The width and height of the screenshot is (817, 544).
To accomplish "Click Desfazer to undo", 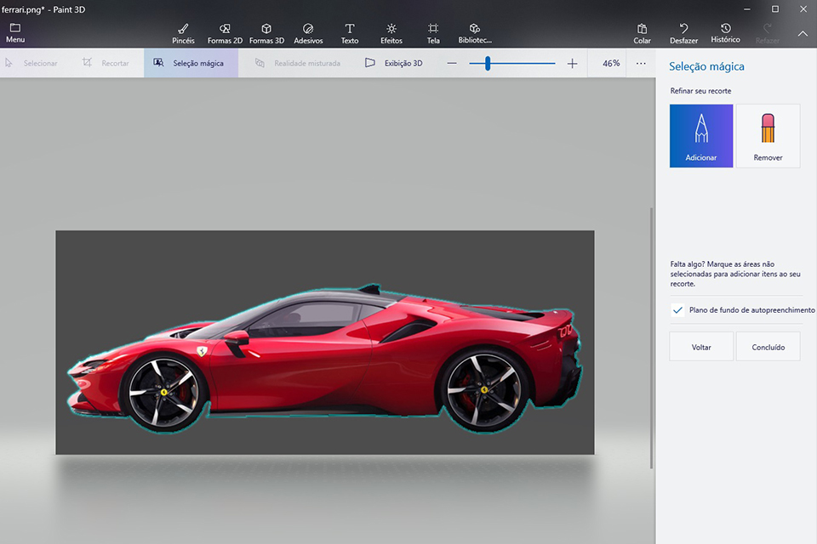I will tap(683, 33).
